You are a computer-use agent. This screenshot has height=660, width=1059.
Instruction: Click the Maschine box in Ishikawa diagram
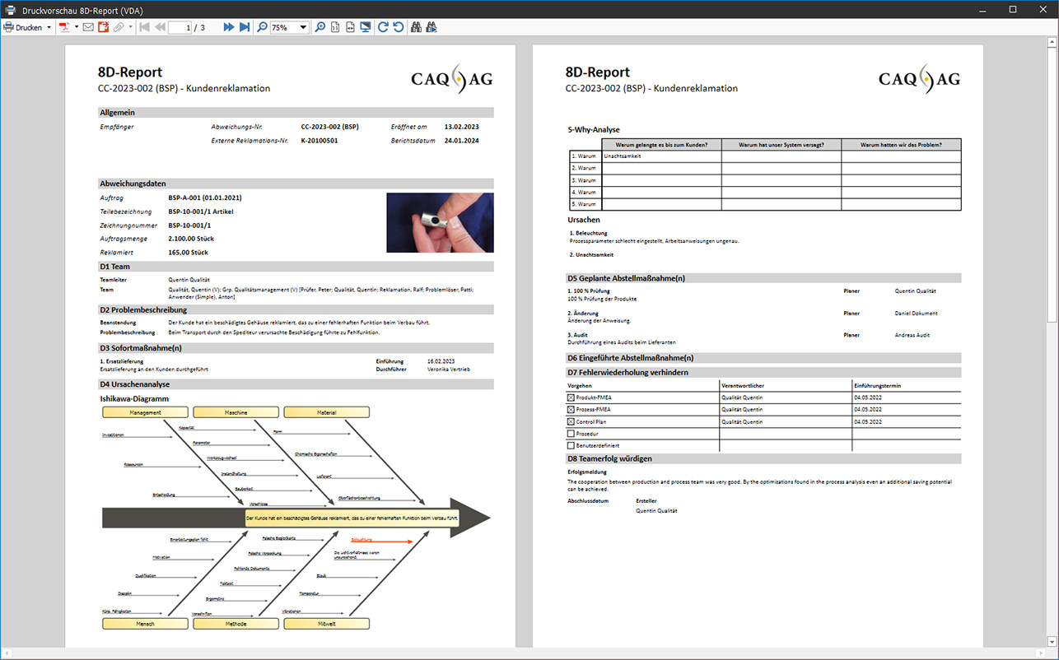click(x=236, y=412)
